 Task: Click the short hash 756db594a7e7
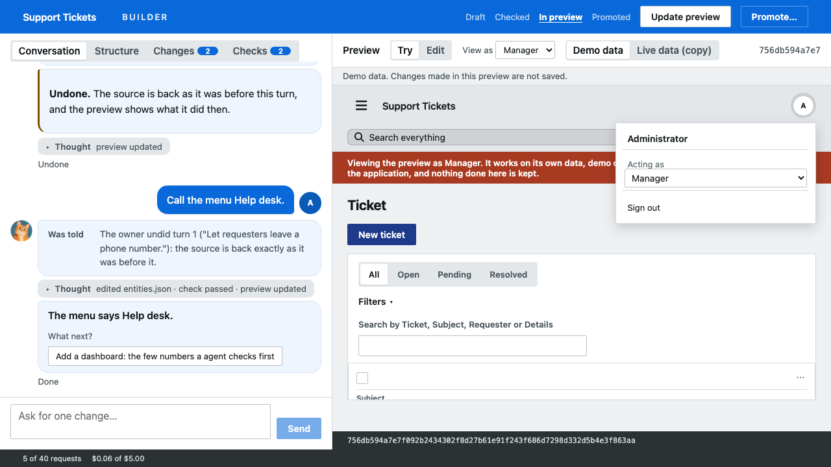click(789, 50)
